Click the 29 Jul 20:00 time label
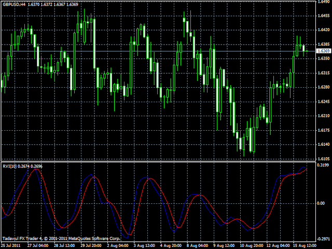The width and height of the screenshot is (332, 249). click(x=91, y=245)
